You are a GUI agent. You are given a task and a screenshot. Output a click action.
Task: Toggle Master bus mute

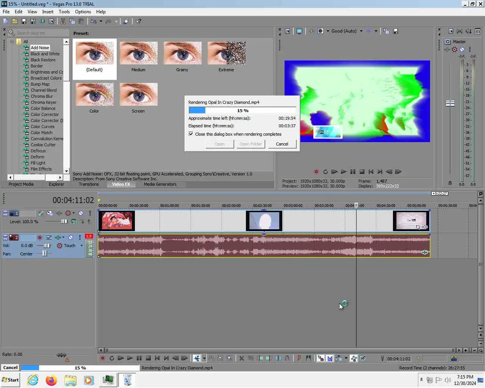[462, 49]
